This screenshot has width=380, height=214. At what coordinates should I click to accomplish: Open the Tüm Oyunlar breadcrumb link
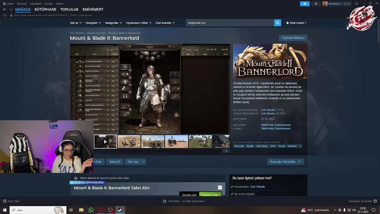click(77, 33)
